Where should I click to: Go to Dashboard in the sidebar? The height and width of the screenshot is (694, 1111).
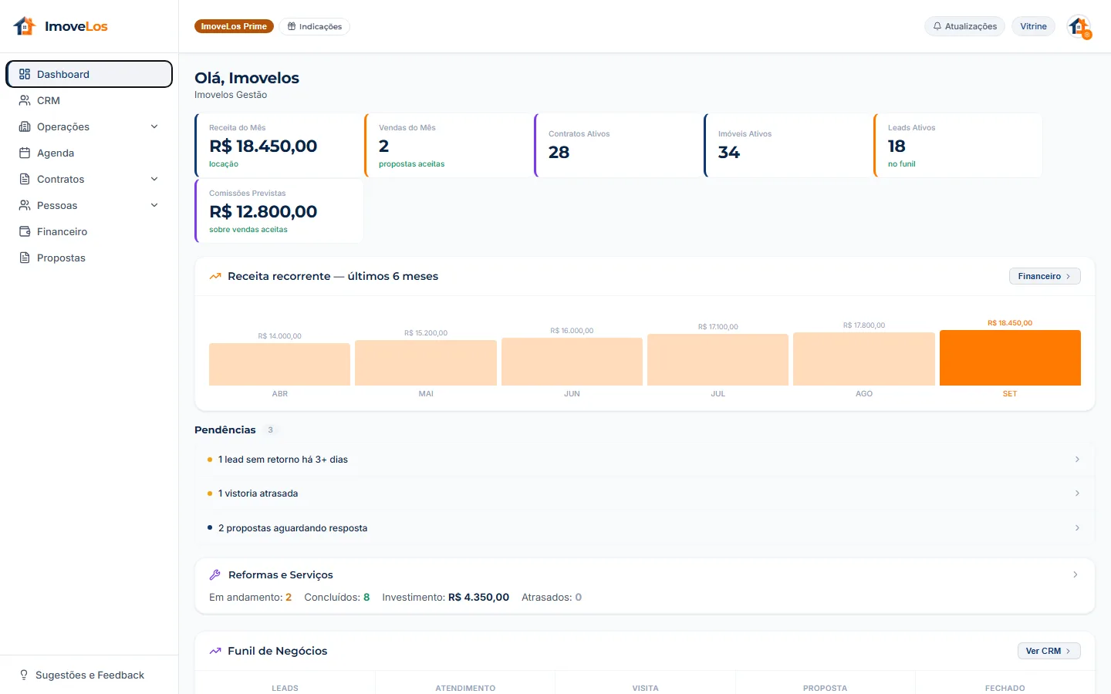coord(89,74)
